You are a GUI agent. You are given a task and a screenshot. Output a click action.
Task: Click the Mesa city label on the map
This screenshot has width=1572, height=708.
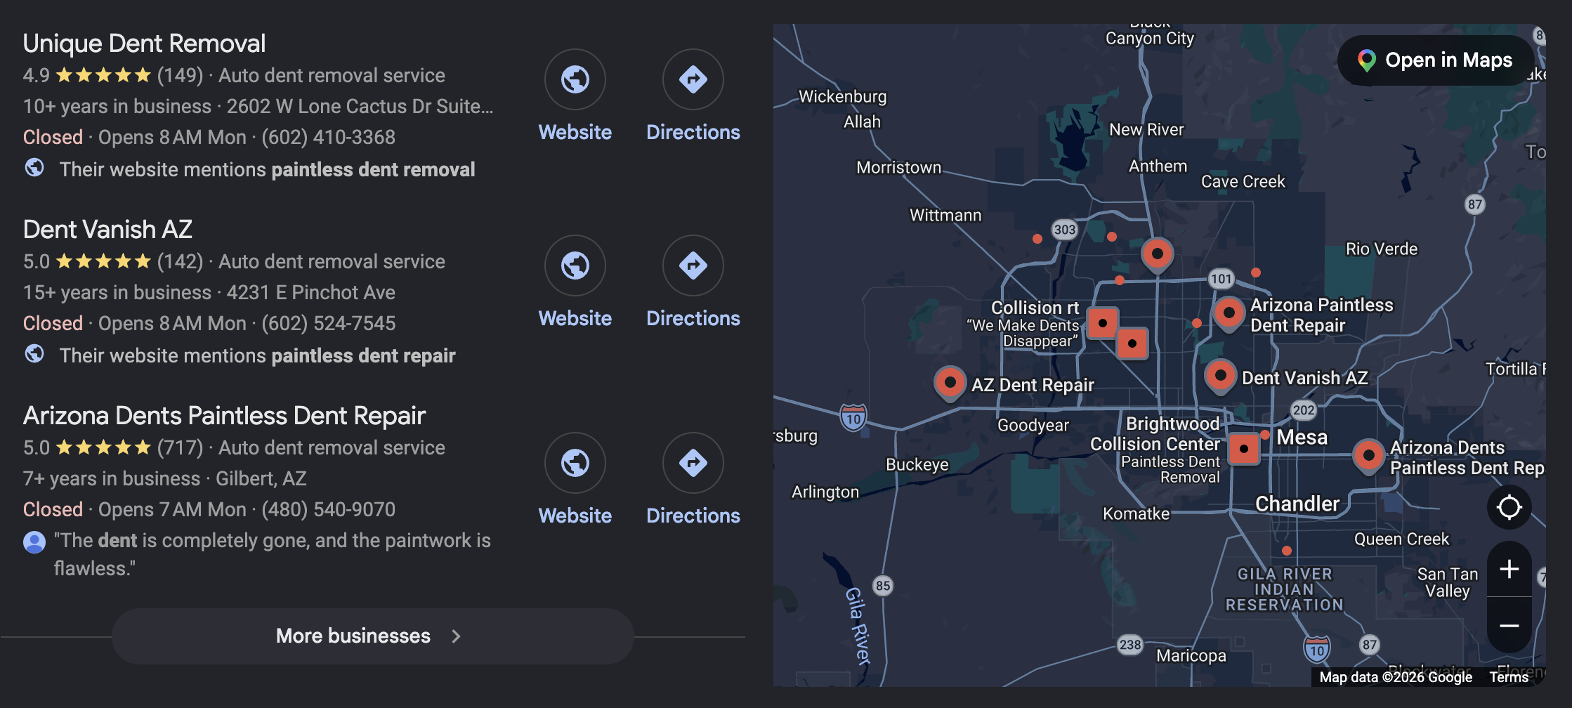(1302, 437)
